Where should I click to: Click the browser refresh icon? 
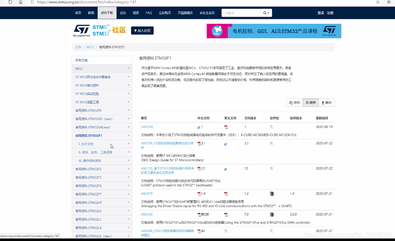[x=10, y=2]
